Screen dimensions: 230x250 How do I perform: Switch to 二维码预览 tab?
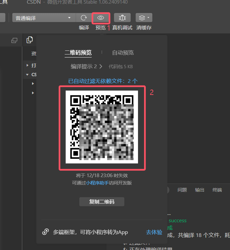click(x=78, y=52)
